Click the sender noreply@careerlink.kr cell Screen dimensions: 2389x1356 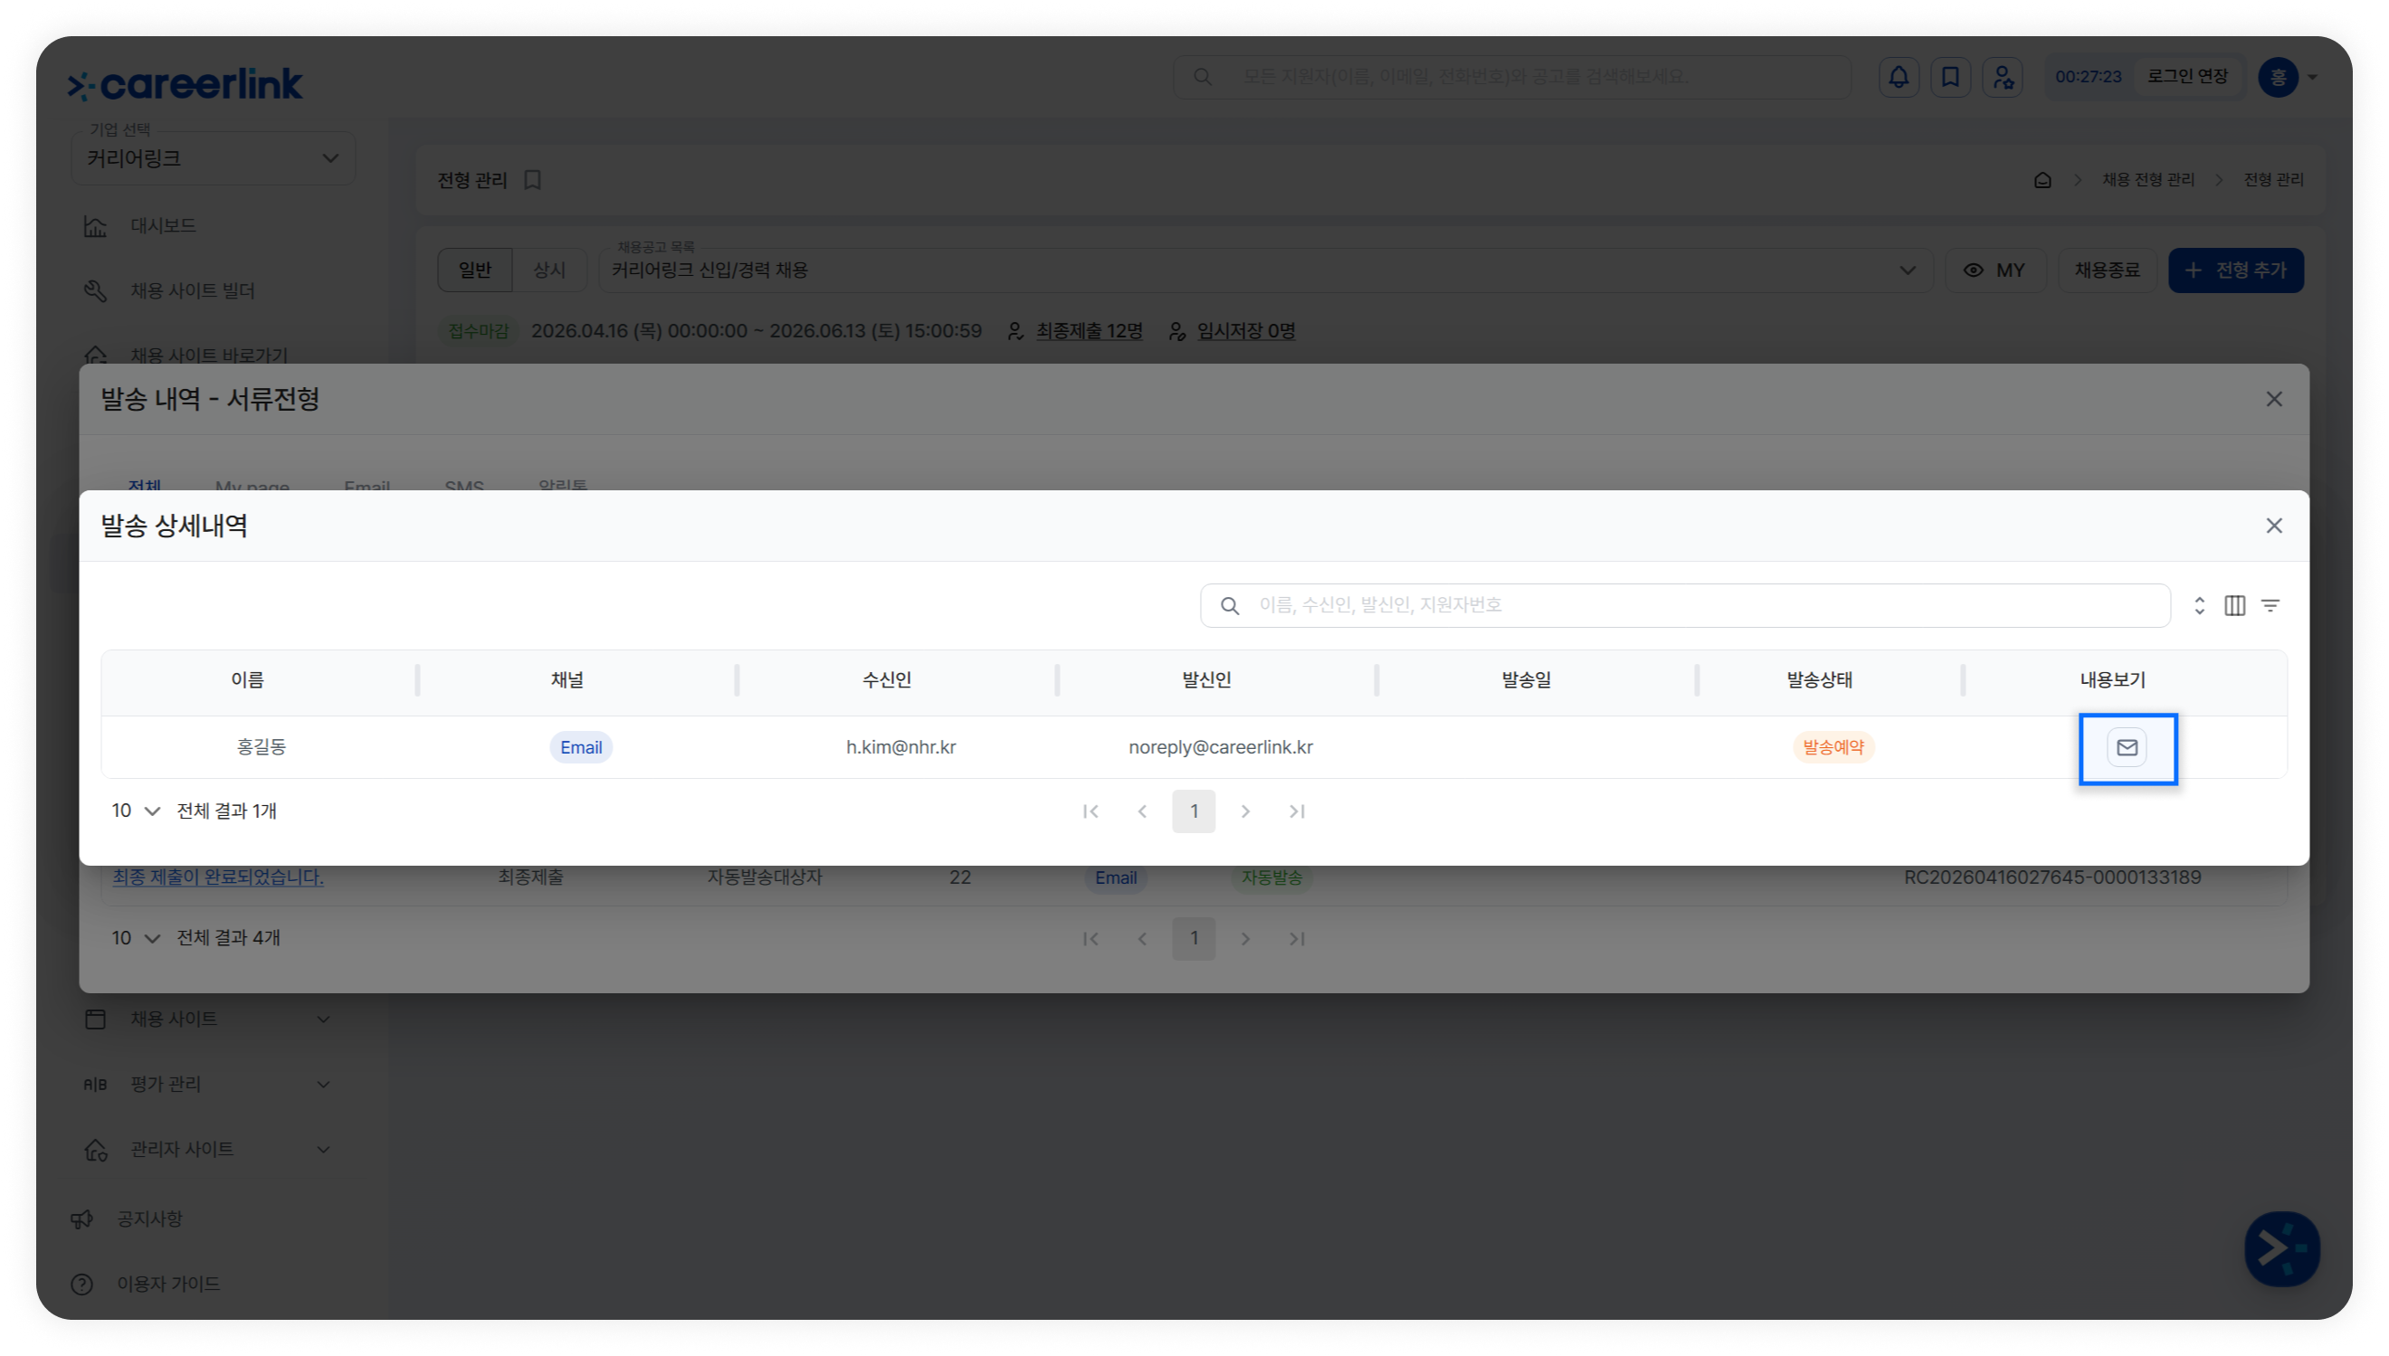pyautogui.click(x=1220, y=748)
